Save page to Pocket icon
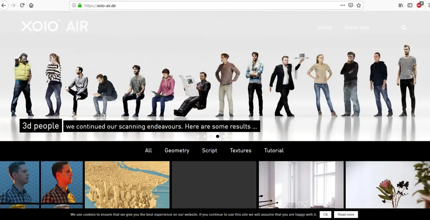This screenshot has height=220, width=430. click(x=351, y=6)
